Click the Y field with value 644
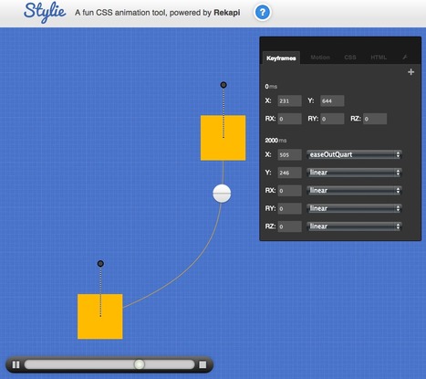Viewport: 426px width, 379px height. pyautogui.click(x=332, y=100)
